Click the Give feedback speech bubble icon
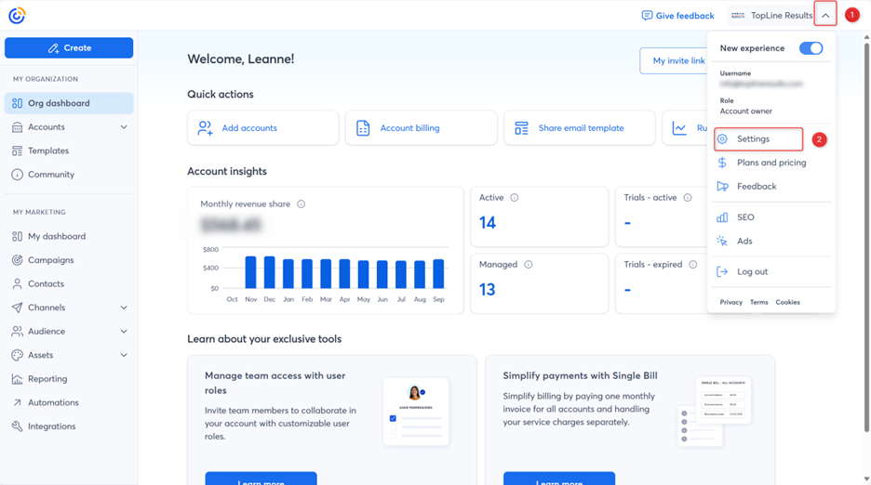 point(647,16)
